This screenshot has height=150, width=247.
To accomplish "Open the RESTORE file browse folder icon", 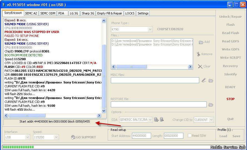I will [211, 105].
